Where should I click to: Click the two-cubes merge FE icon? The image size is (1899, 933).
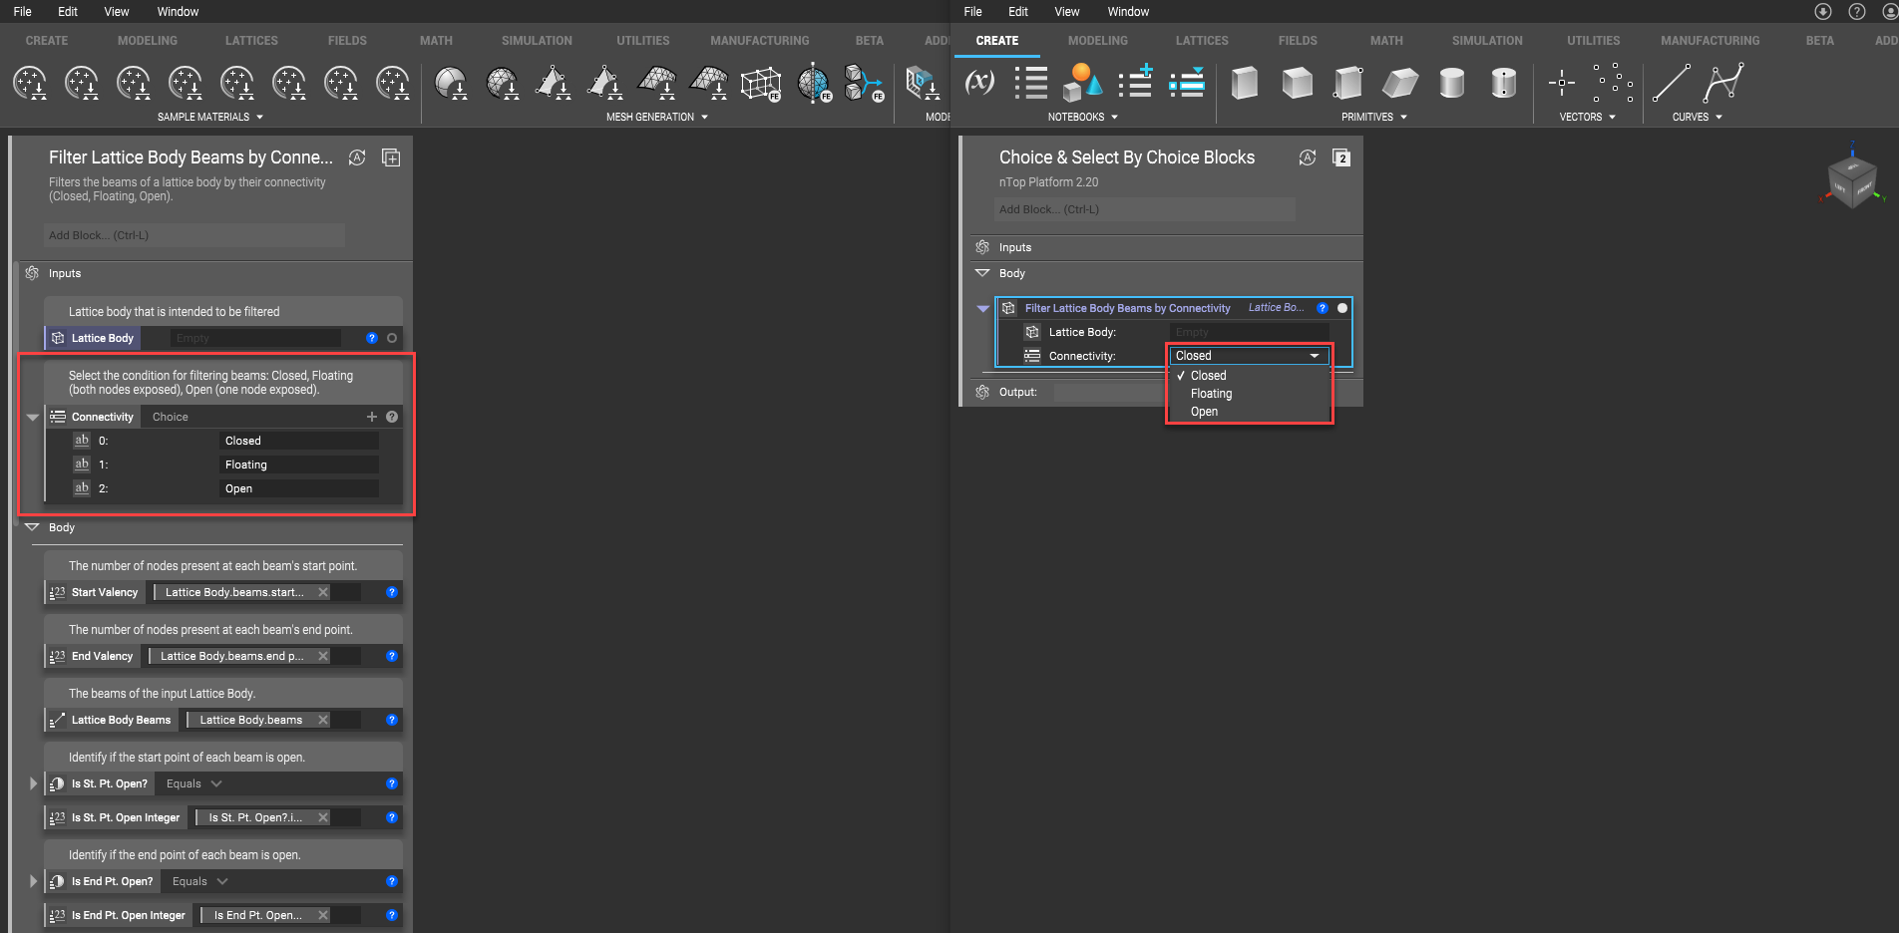pos(864,84)
